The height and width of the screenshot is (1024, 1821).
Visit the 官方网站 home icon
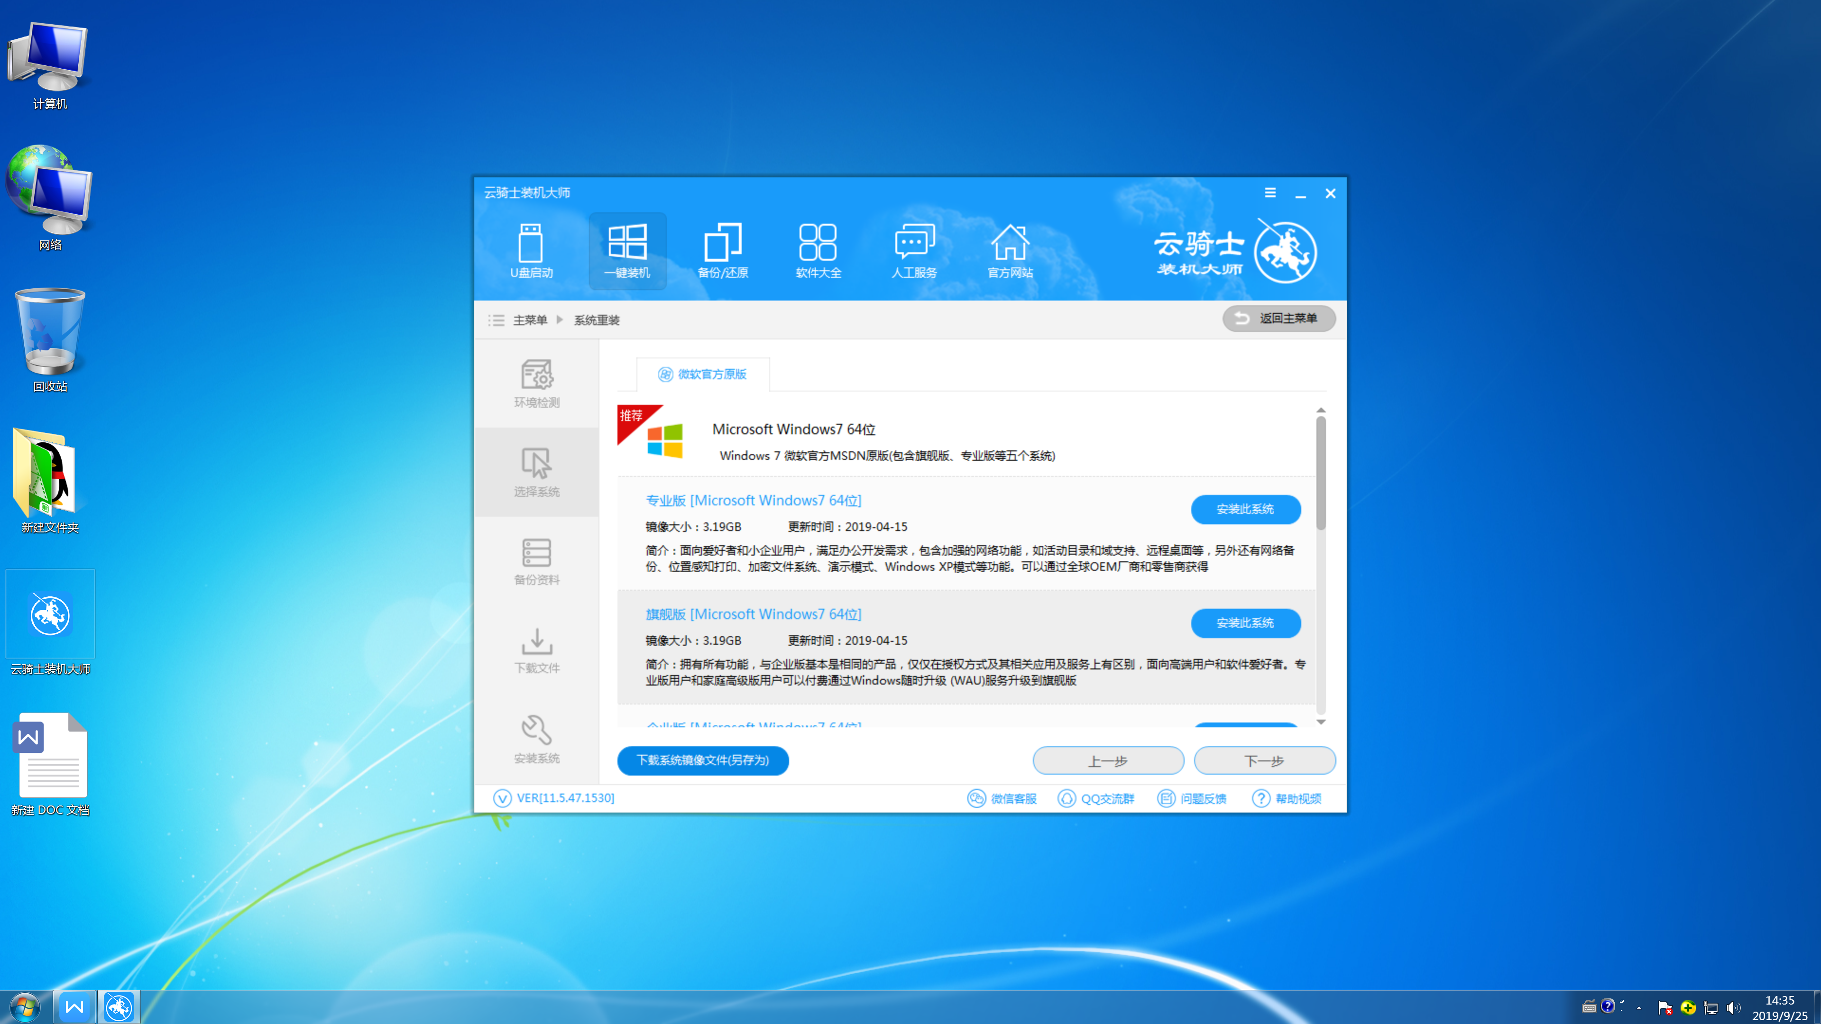click(x=1010, y=251)
